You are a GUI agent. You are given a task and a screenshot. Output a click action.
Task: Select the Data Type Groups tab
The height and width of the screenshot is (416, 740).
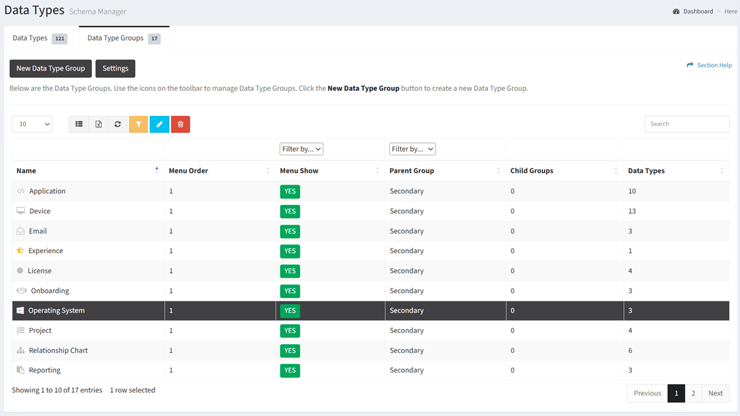[123, 38]
